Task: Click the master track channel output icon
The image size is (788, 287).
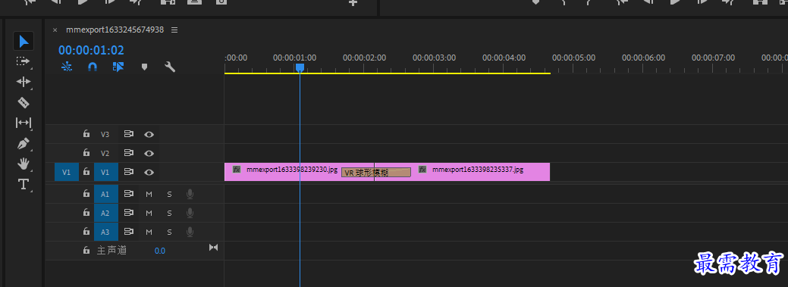Action: pyautogui.click(x=214, y=248)
